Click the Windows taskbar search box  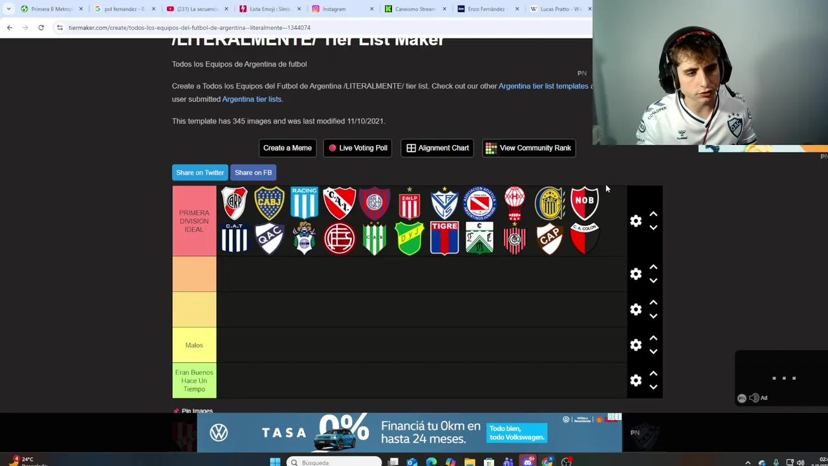click(334, 462)
